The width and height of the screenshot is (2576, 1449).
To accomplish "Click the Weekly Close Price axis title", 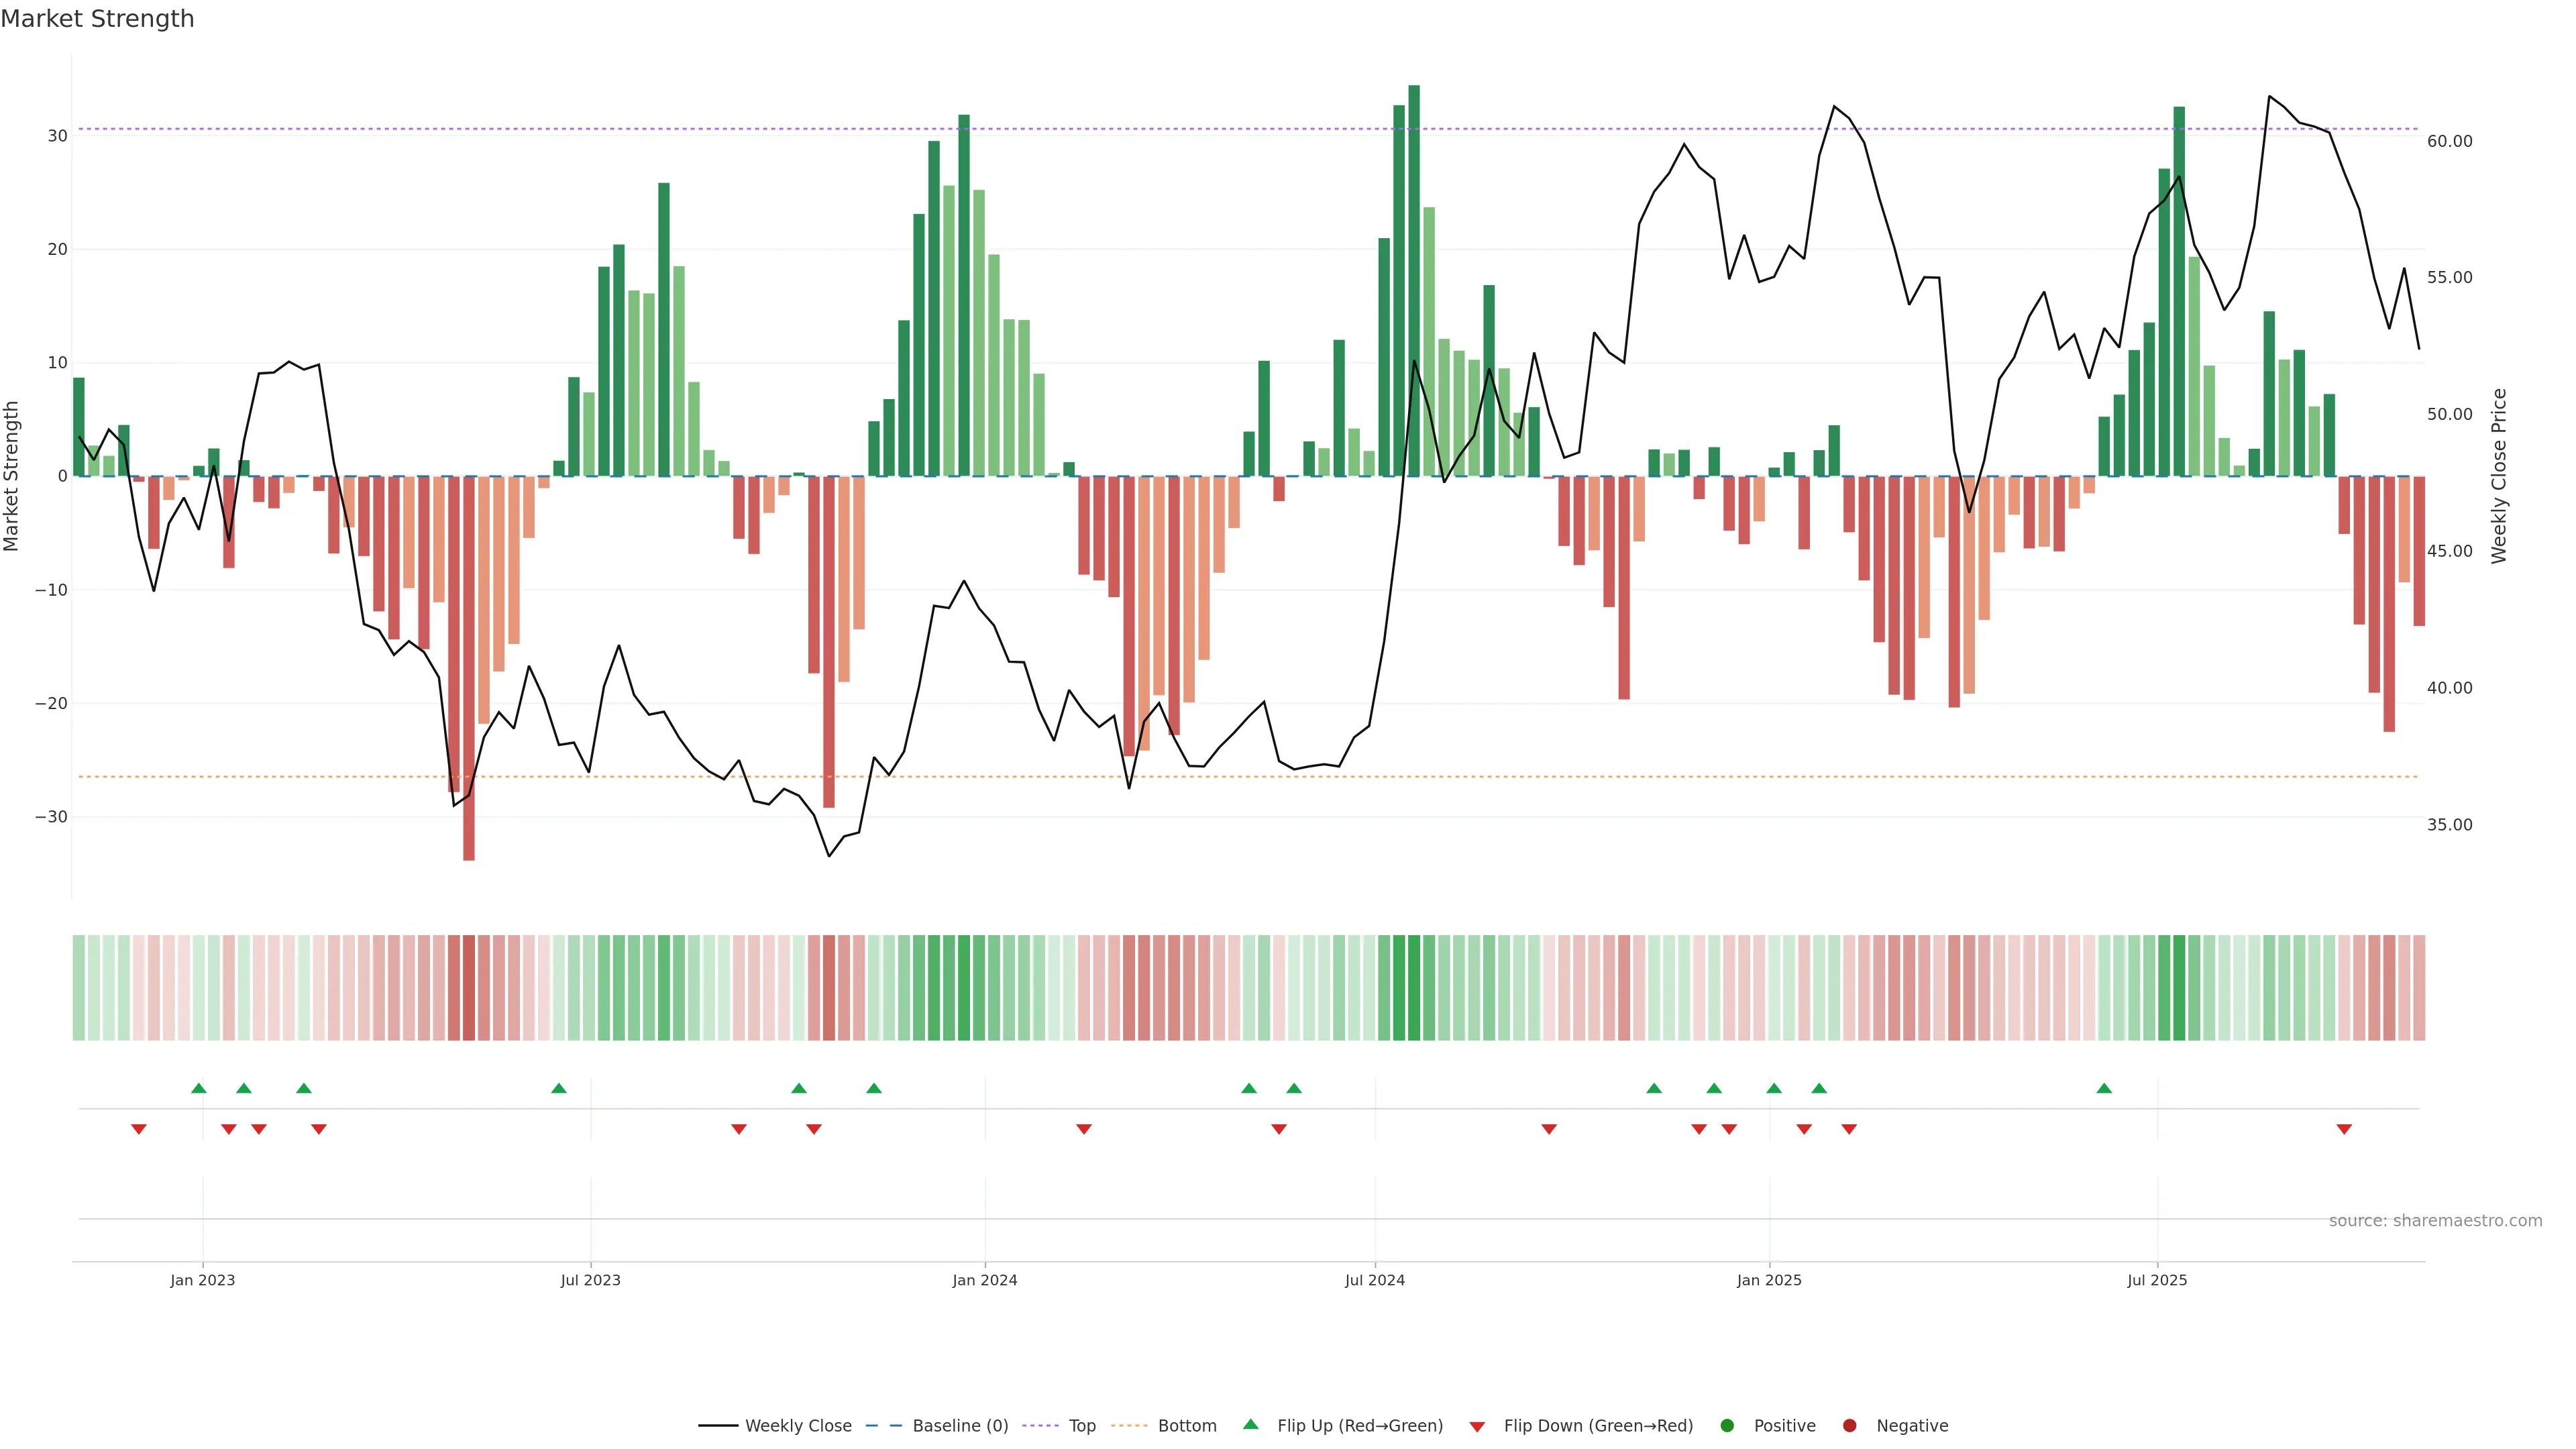I will pyautogui.click(x=2499, y=476).
